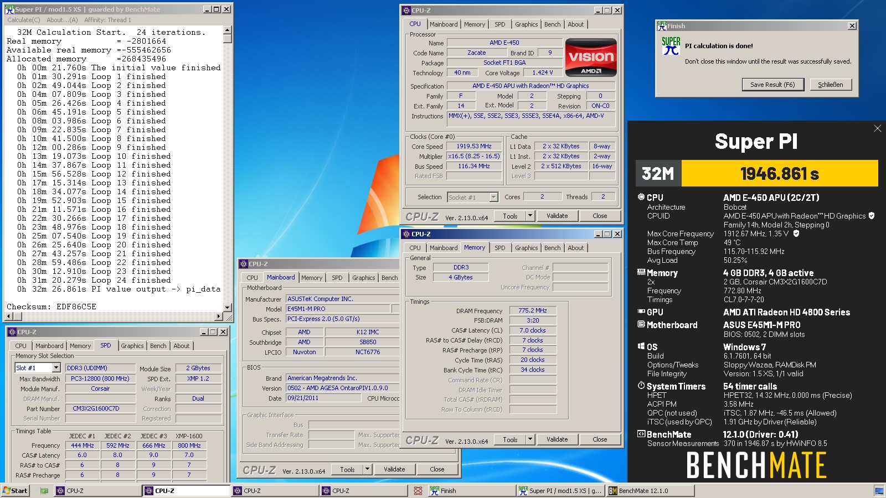Viewport: 886px width, 498px height.
Task: Close the BenchMate result overlay with X
Action: (877, 128)
